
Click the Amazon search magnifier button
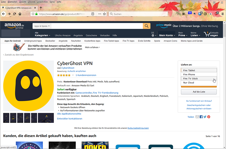click(x=147, y=26)
